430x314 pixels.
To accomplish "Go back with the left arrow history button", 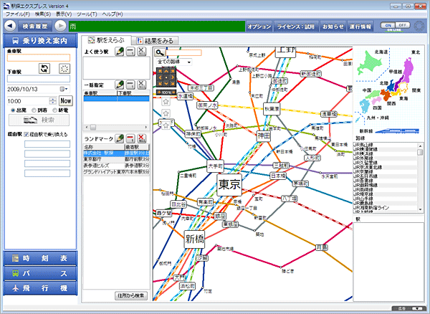I will coord(9,26).
